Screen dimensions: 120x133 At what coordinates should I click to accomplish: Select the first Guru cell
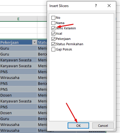coord(19,48)
